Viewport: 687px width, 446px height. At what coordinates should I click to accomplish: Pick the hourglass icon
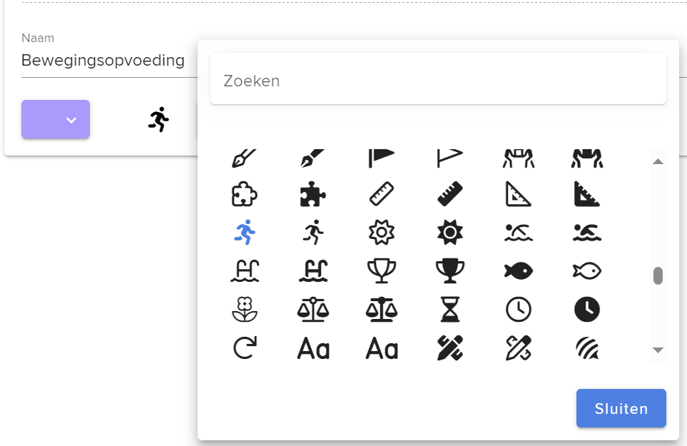pos(450,309)
